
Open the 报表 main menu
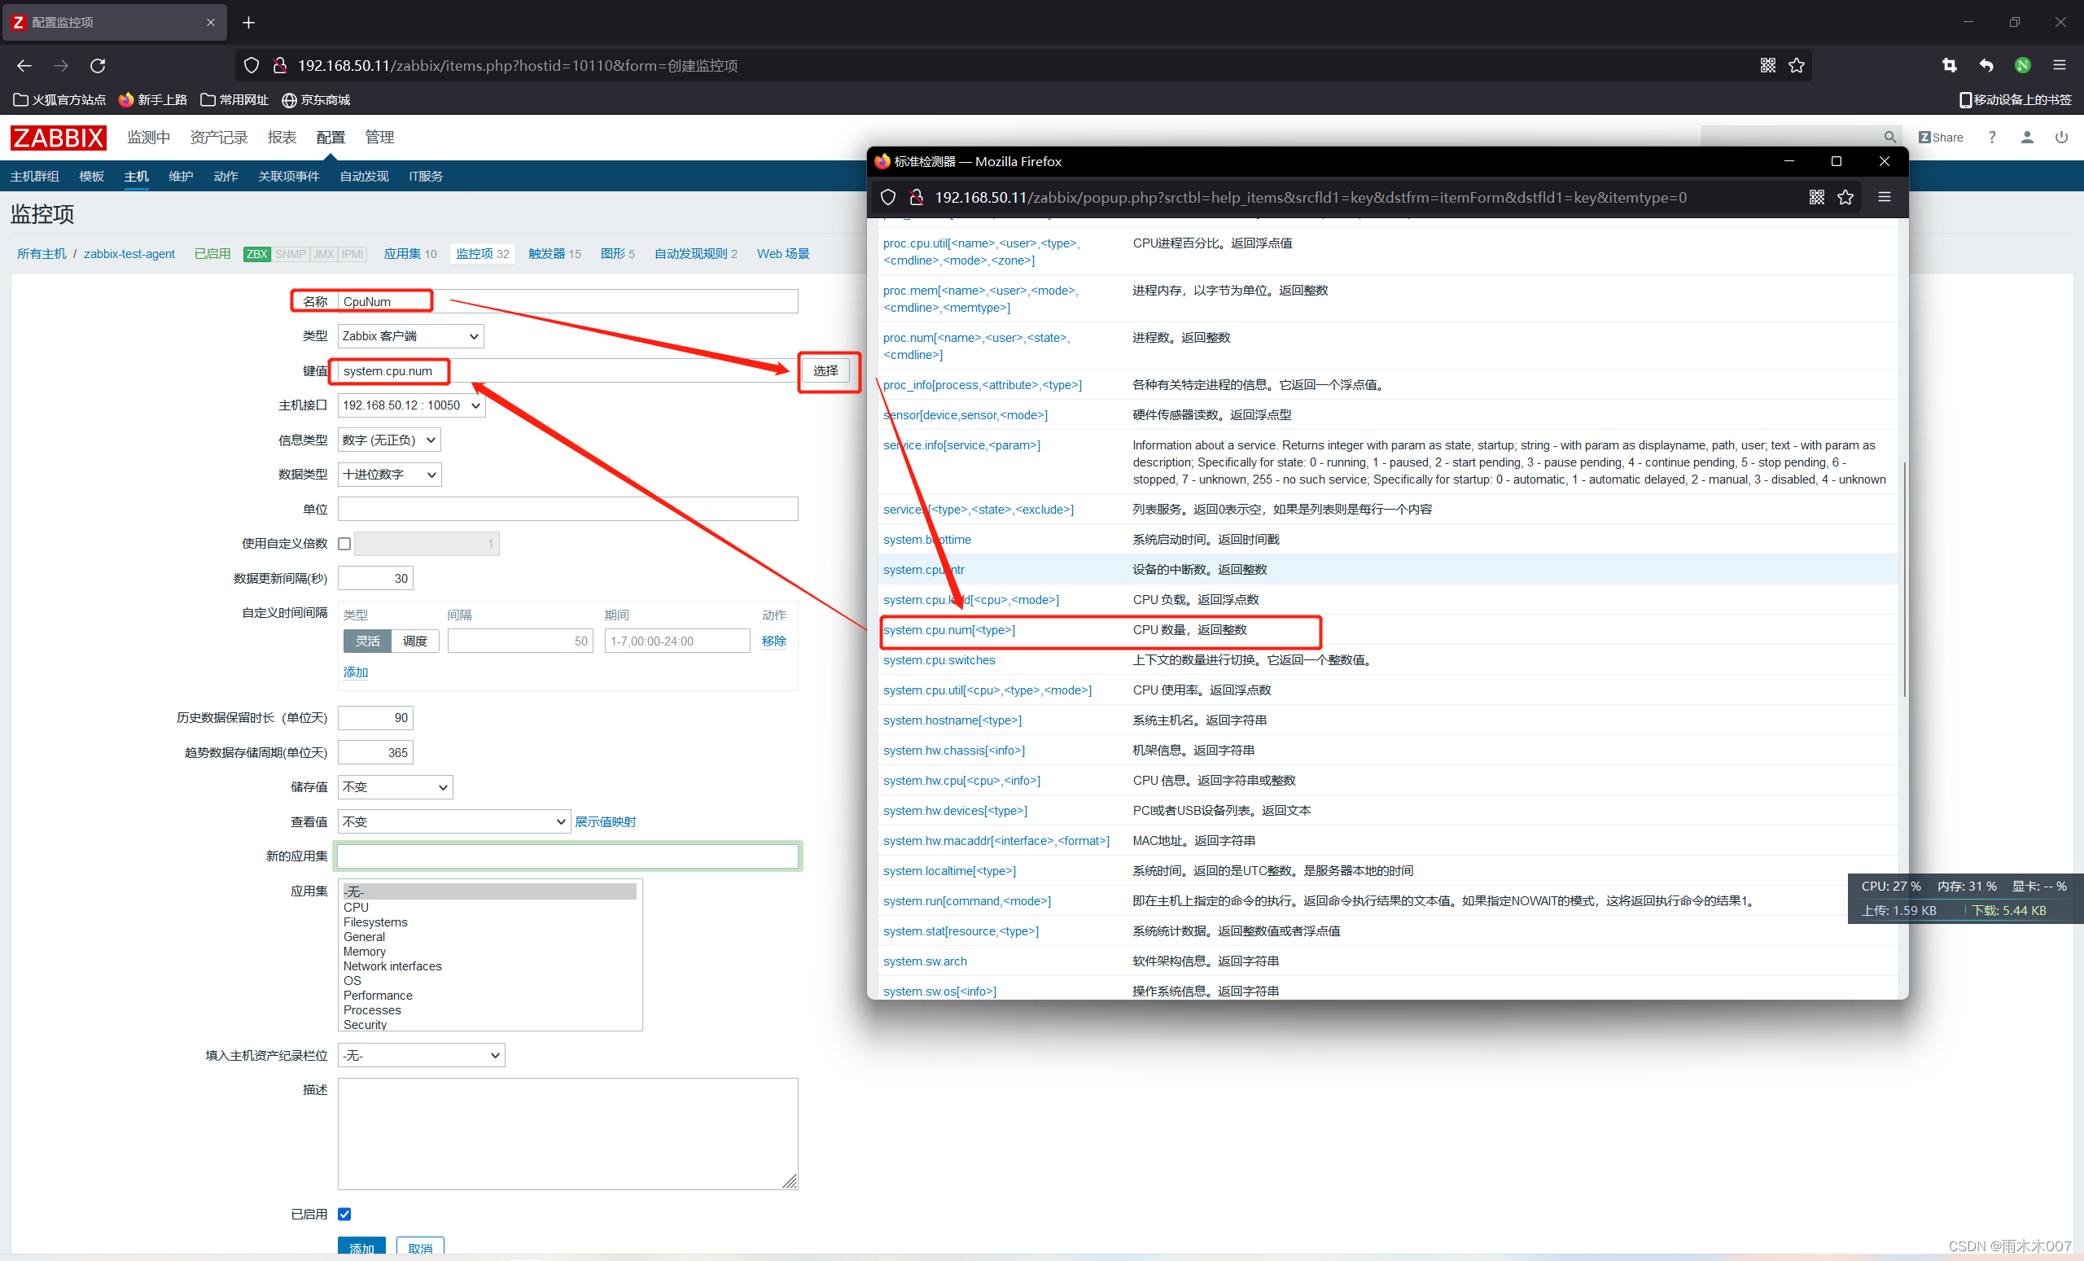point(282,137)
